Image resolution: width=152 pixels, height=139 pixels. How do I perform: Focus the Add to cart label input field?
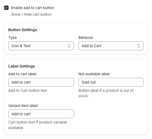tap(41, 82)
